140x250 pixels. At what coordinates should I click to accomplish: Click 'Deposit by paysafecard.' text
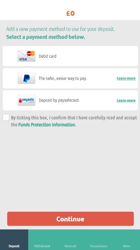tap(59, 100)
